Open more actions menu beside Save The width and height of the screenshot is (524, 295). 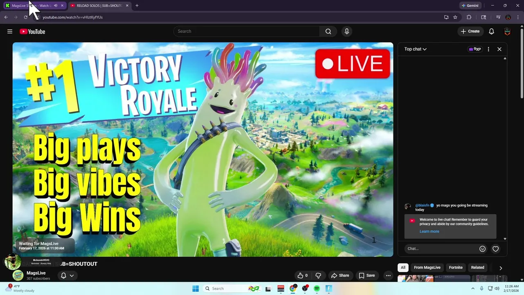(x=388, y=275)
